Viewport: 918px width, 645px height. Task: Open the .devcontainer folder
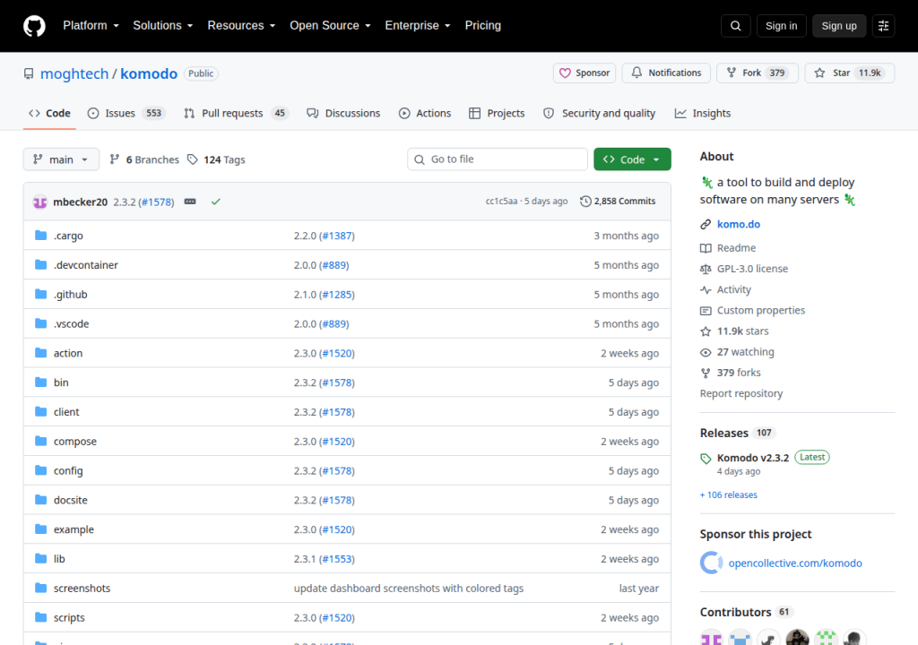85,265
